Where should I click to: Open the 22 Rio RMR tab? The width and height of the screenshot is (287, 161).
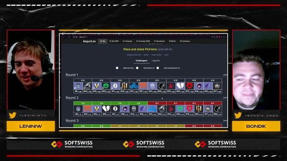click(114, 41)
